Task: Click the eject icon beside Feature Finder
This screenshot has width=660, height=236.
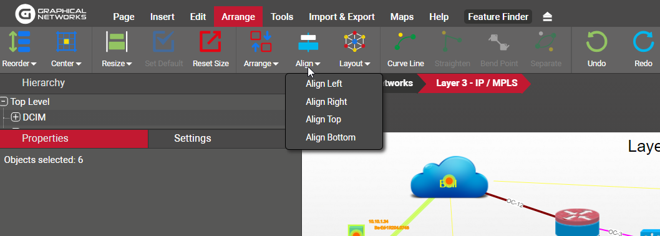Action: click(547, 17)
